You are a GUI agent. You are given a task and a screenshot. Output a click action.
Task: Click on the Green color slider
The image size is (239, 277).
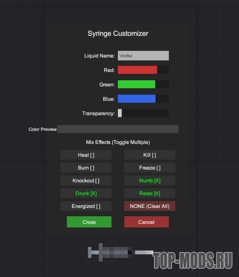click(x=143, y=84)
